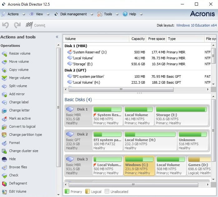Image resolution: width=218 pixels, height=197 pixels.
Task: Select the Storage (E:) partition block
Action: [181, 116]
